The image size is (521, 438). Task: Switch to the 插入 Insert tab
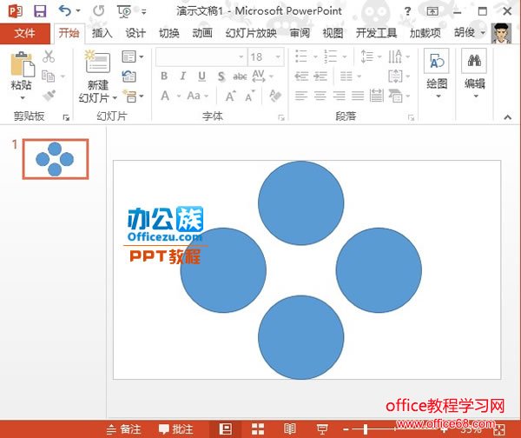(102, 33)
